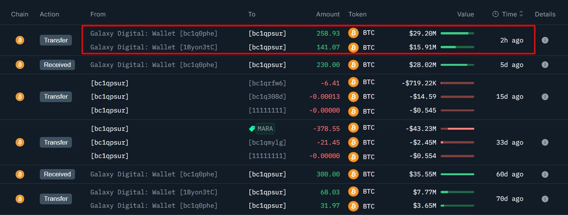Click the Transfer badge in the 2h ago row
The height and width of the screenshot is (215, 568).
click(55, 40)
